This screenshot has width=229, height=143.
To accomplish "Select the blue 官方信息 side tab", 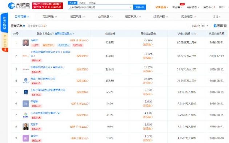I will click(x=4, y=23).
